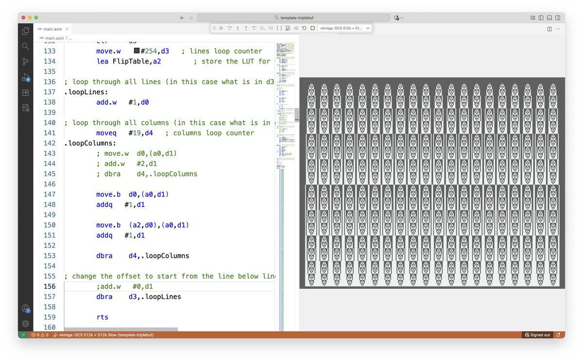
Task: Click the brackets icon in debug toolbar
Action: click(279, 29)
